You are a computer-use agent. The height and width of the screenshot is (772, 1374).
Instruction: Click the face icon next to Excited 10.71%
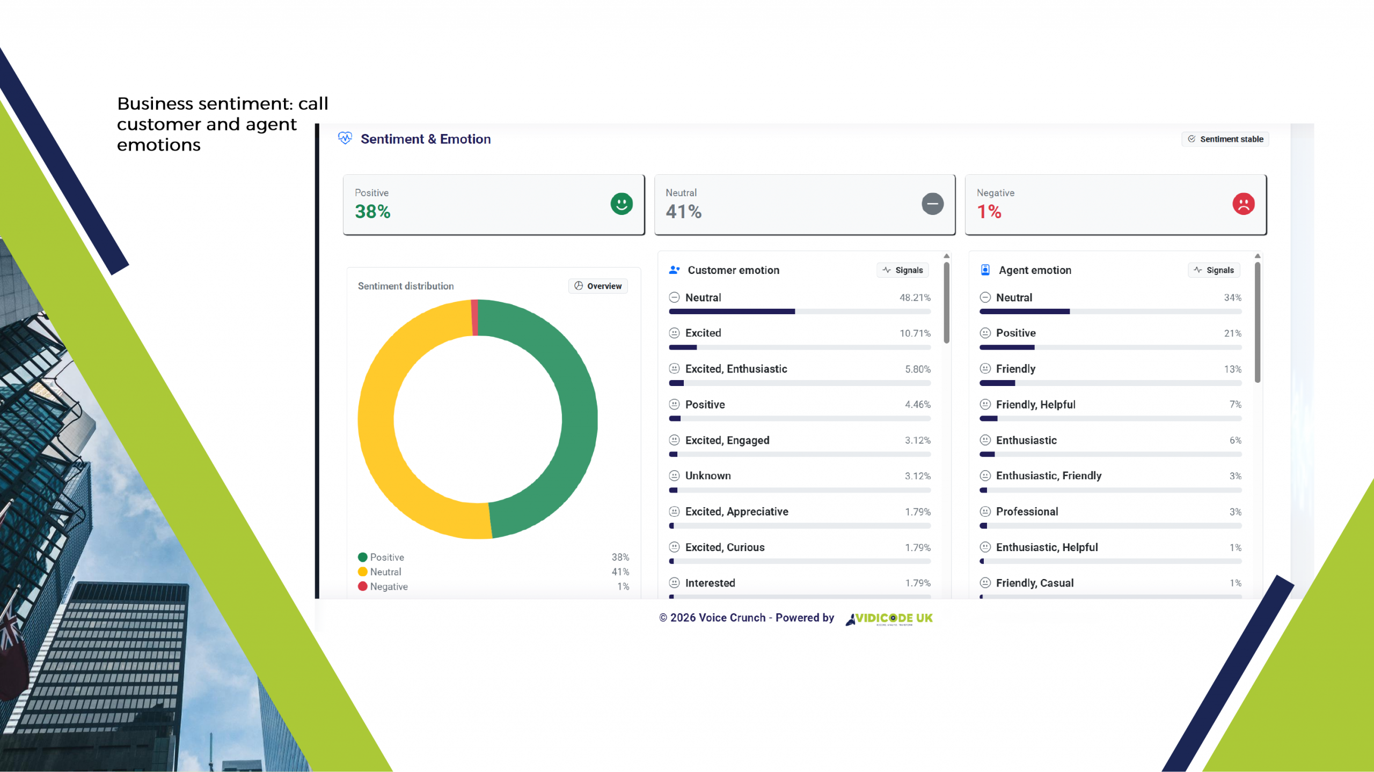[674, 333]
